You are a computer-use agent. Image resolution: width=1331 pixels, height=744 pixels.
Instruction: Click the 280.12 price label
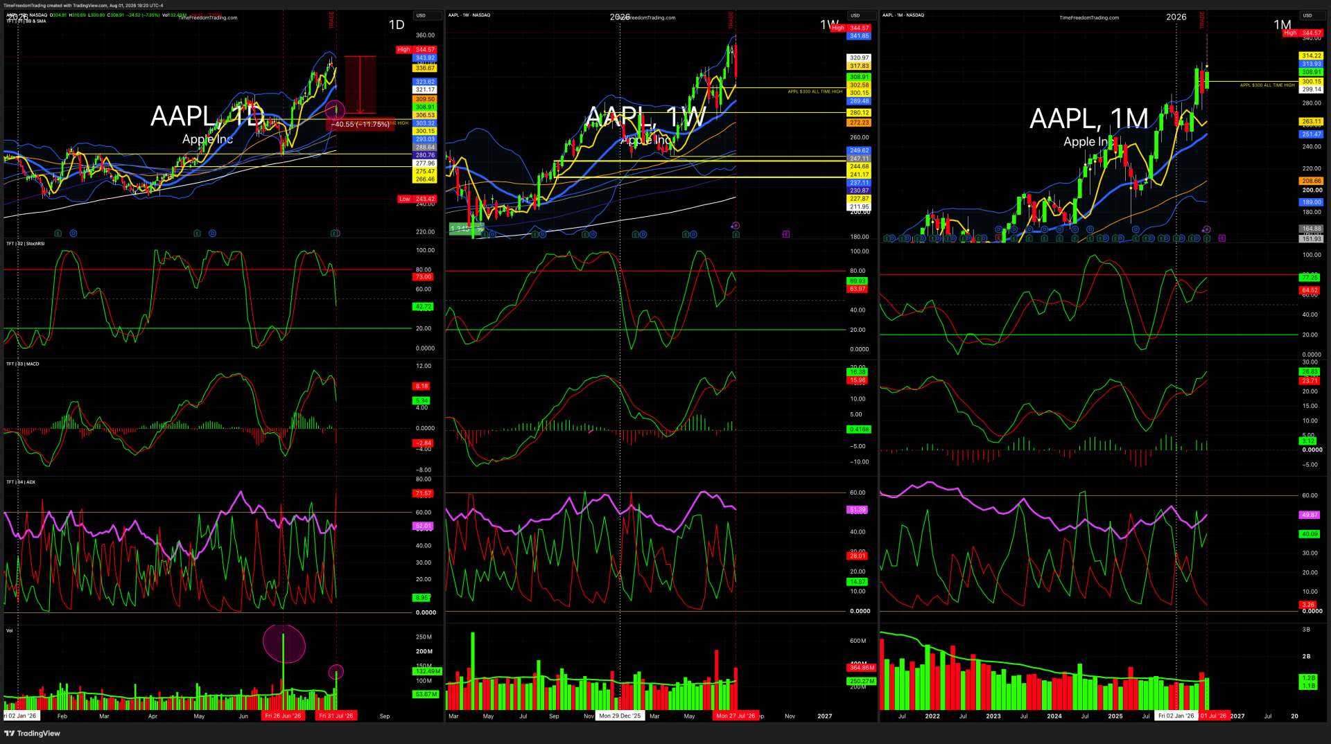(x=859, y=112)
